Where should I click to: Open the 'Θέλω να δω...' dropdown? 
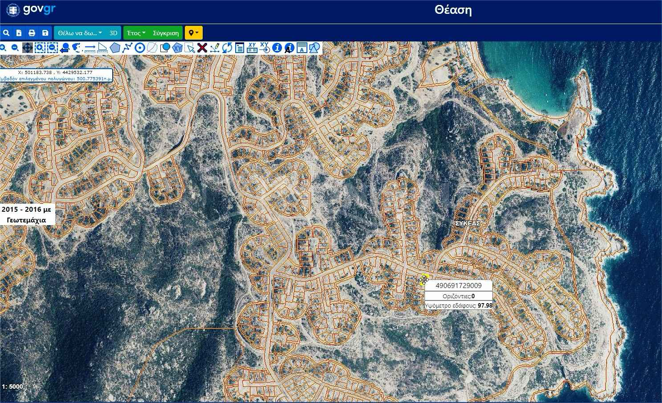pos(80,33)
